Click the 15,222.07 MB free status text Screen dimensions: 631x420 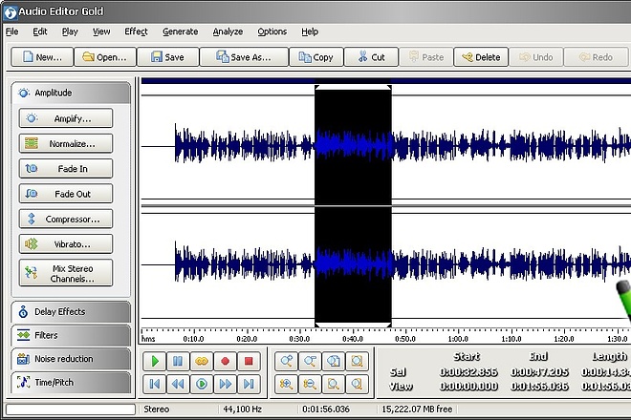[x=417, y=409]
